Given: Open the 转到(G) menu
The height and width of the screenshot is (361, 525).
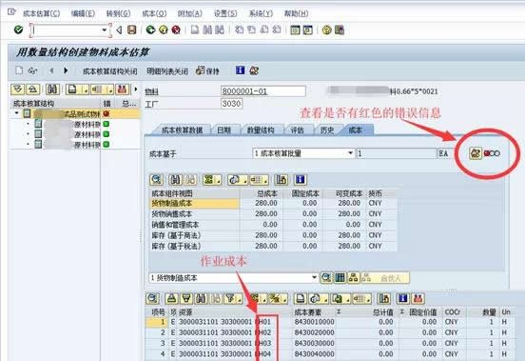Looking at the screenshot, I should point(118,13).
